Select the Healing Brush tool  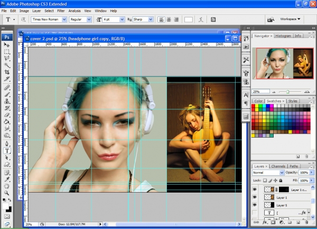pyautogui.click(x=7, y=88)
